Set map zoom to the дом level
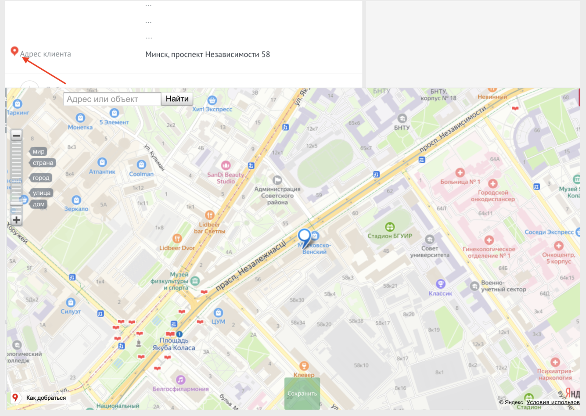This screenshot has width=586, height=416. point(39,204)
